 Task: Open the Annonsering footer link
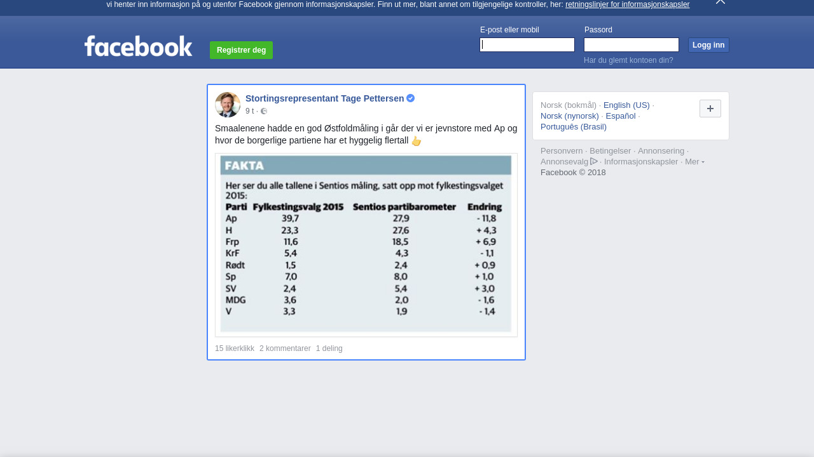pos(661,151)
